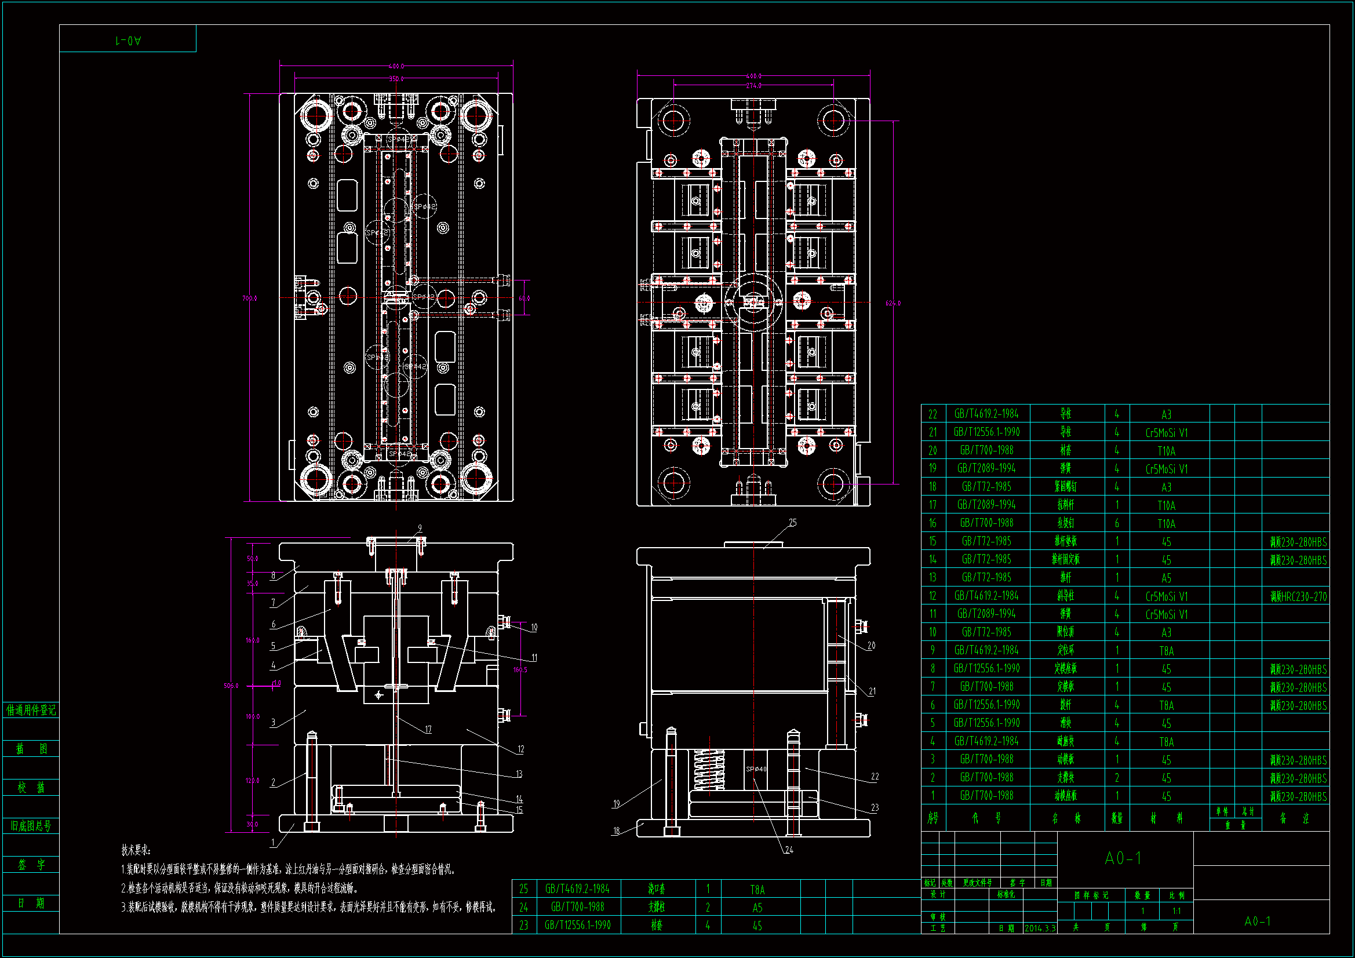The width and height of the screenshot is (1355, 958).
Task: Click the large A0-1 title block text
Action: coord(1123,858)
